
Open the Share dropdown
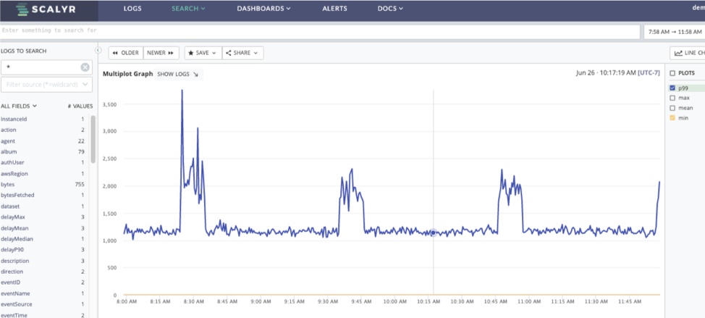coord(242,53)
